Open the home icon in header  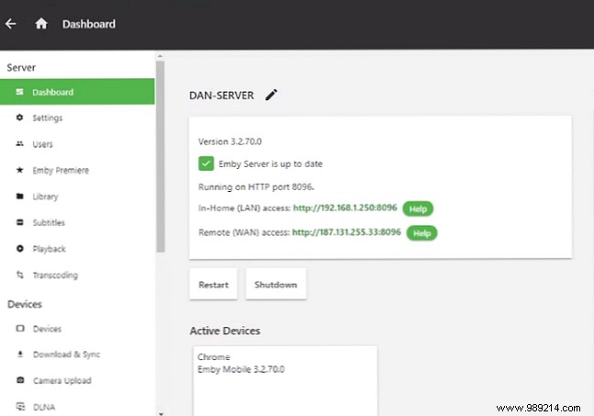click(x=41, y=24)
